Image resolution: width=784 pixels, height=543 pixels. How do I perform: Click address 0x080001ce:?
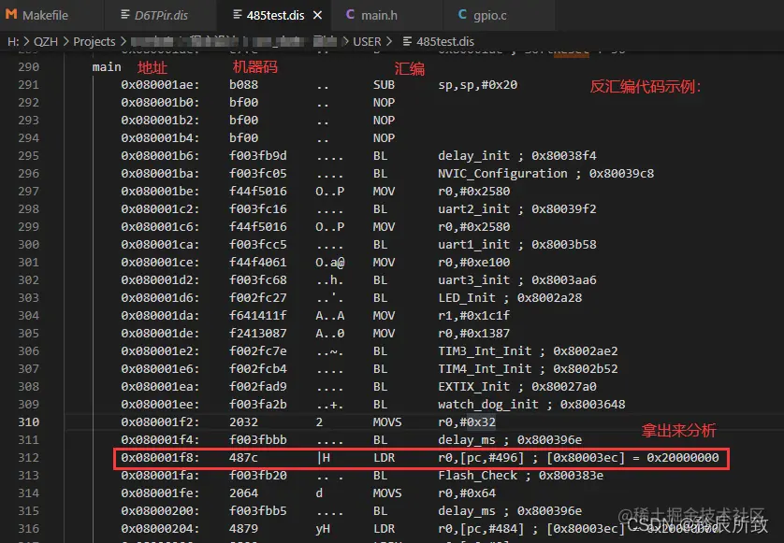click(x=160, y=263)
